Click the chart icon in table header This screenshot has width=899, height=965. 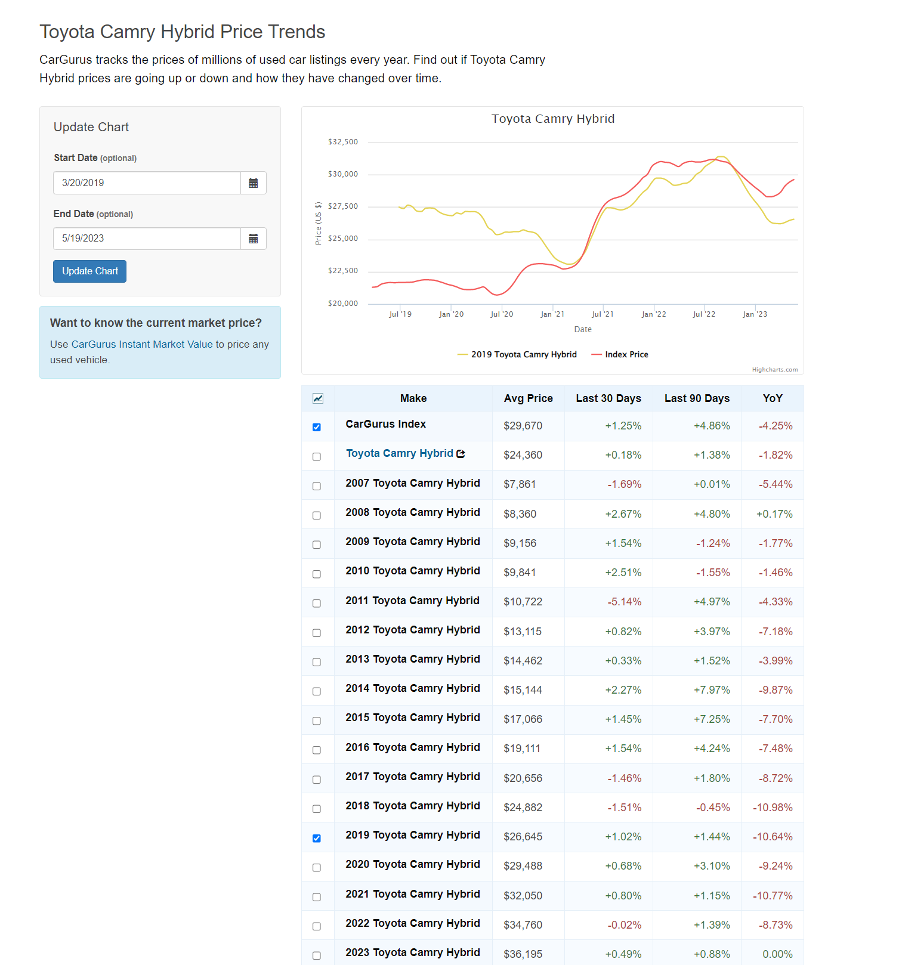coord(318,398)
